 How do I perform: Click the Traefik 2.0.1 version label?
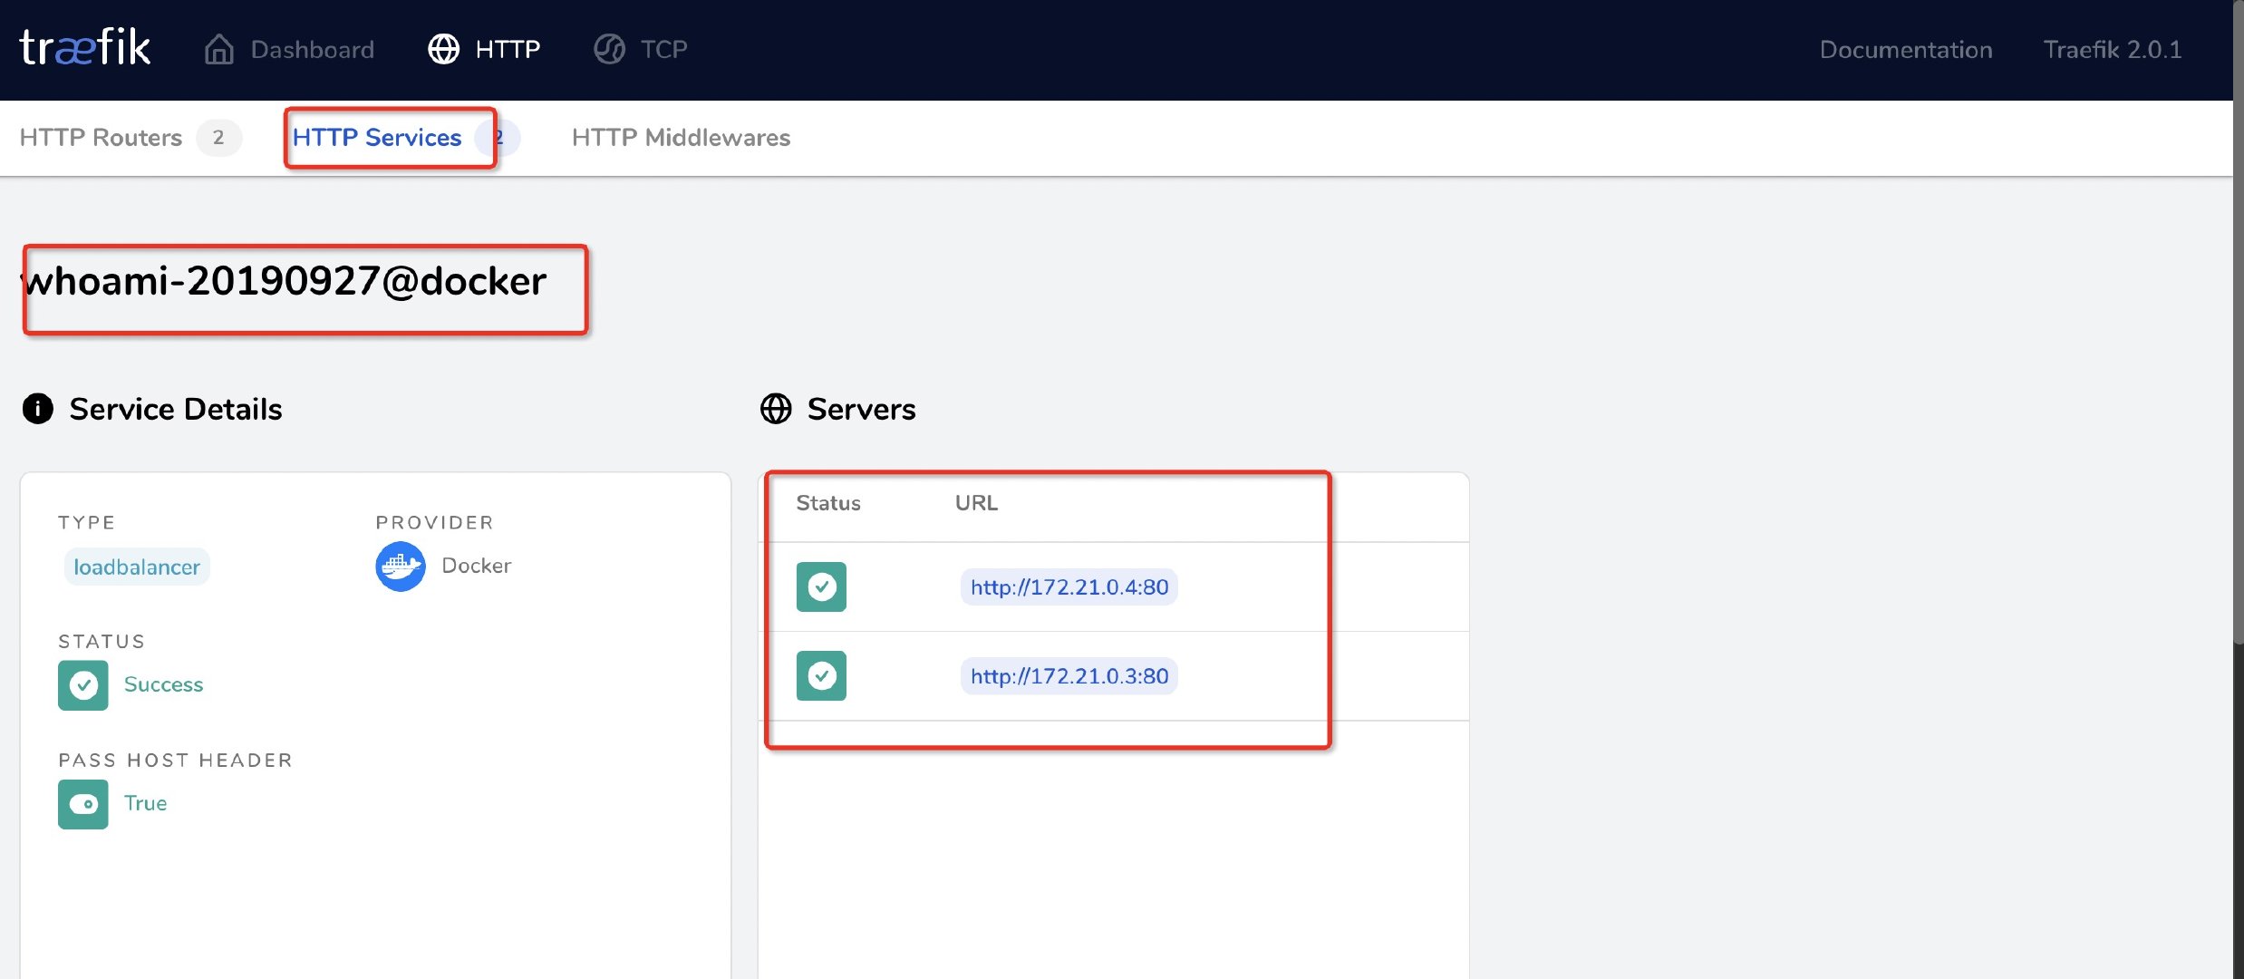click(2112, 50)
